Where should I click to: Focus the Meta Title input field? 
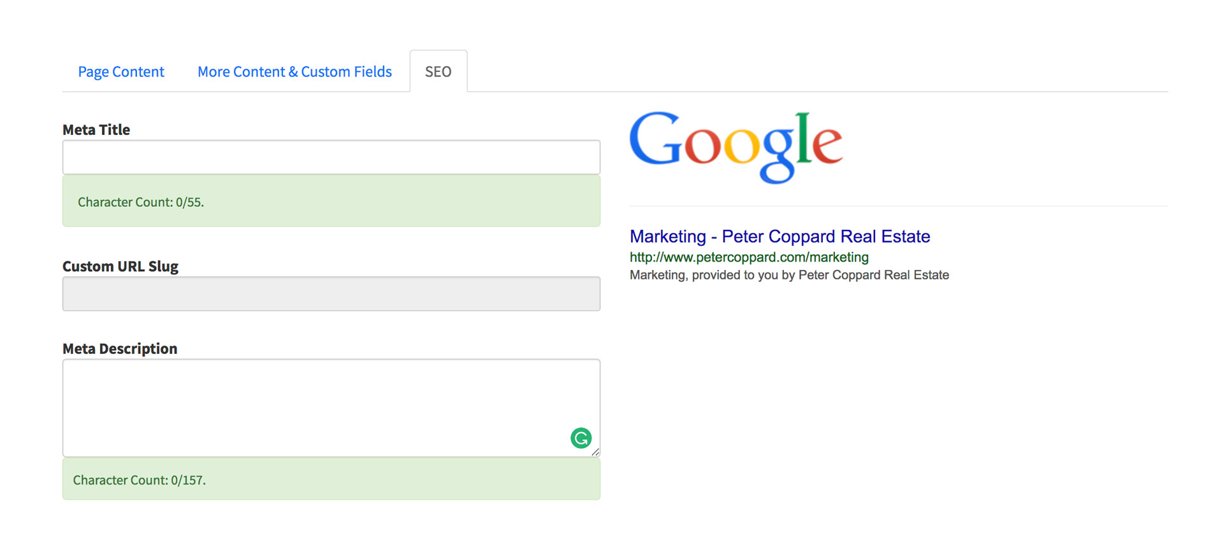(x=331, y=157)
